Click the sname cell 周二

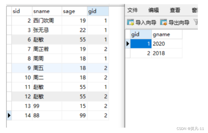47,78
